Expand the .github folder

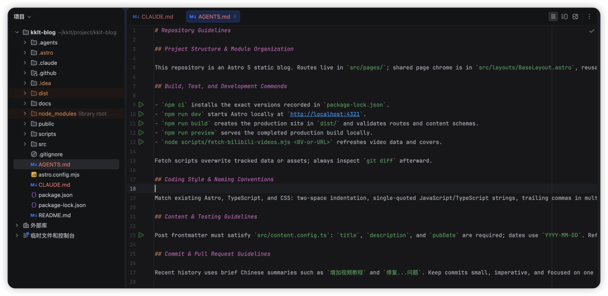(25, 73)
